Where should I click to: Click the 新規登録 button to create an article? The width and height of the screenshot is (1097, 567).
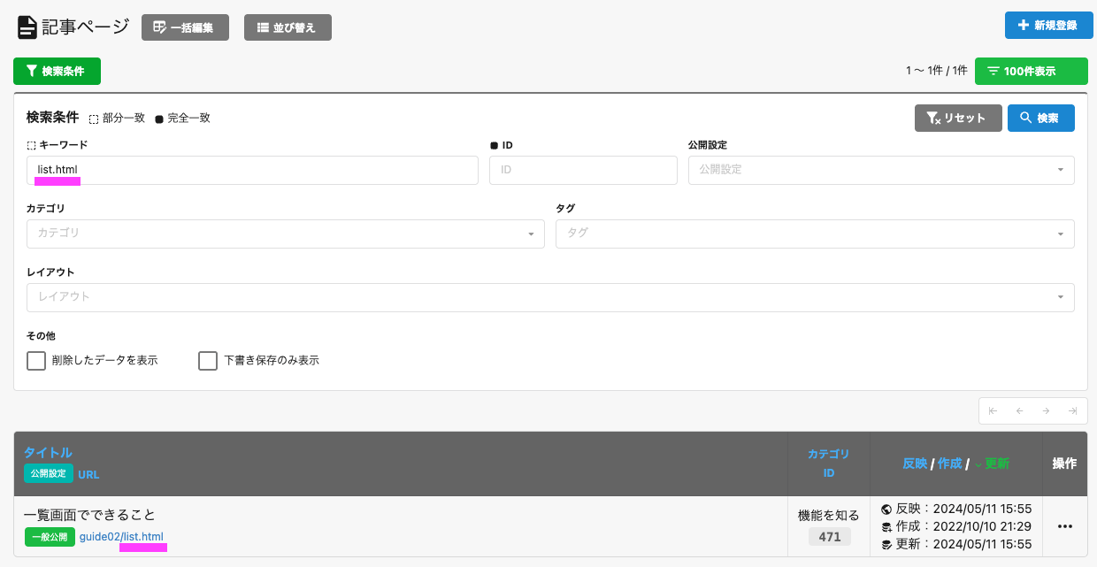pos(1048,26)
